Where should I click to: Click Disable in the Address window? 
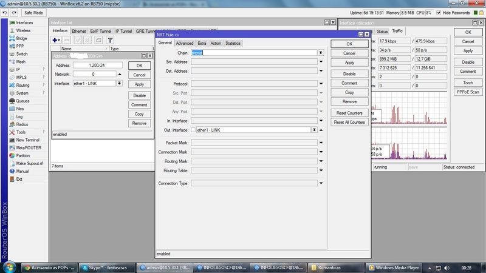point(140,96)
